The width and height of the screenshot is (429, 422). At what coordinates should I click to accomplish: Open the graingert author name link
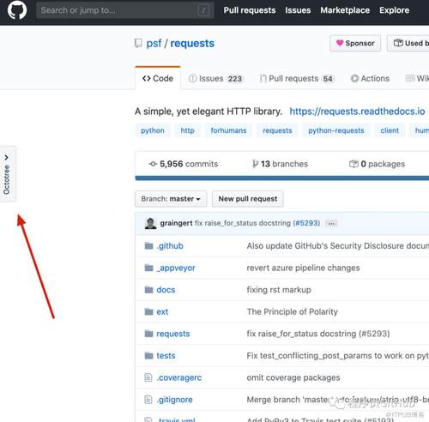click(x=176, y=223)
